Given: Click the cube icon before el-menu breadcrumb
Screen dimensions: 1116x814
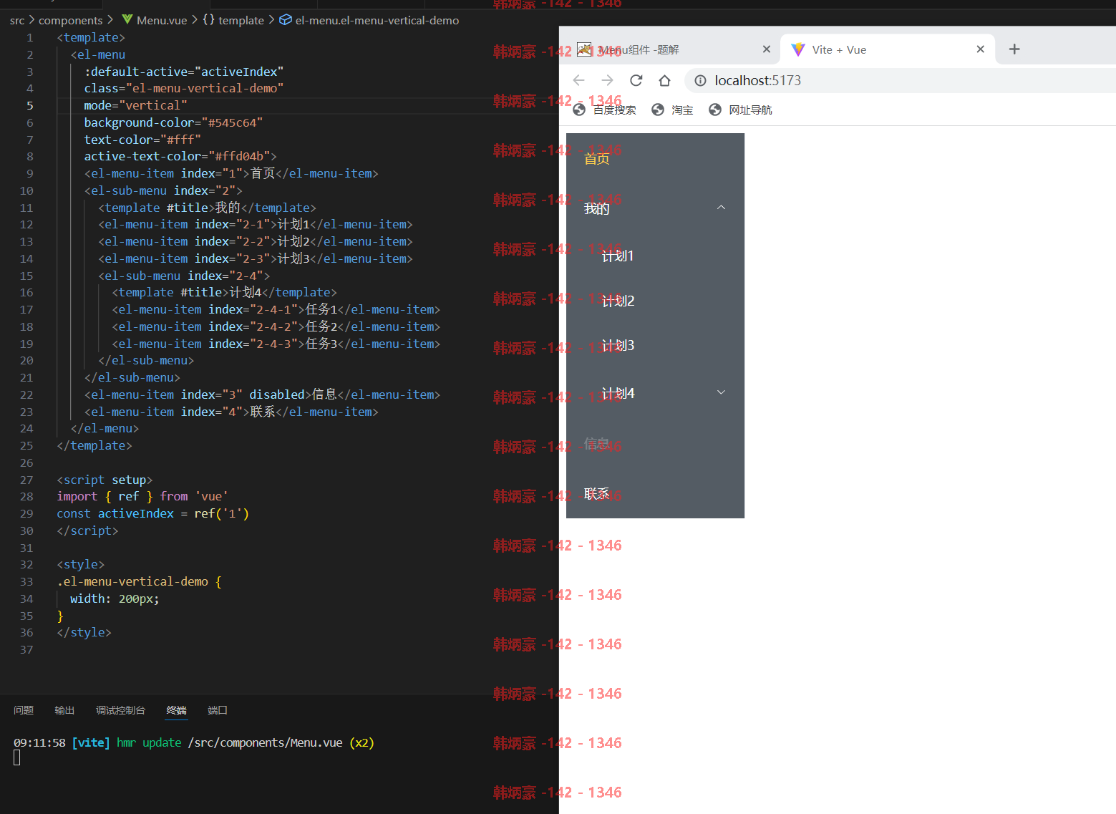Looking at the screenshot, I should click(x=285, y=20).
